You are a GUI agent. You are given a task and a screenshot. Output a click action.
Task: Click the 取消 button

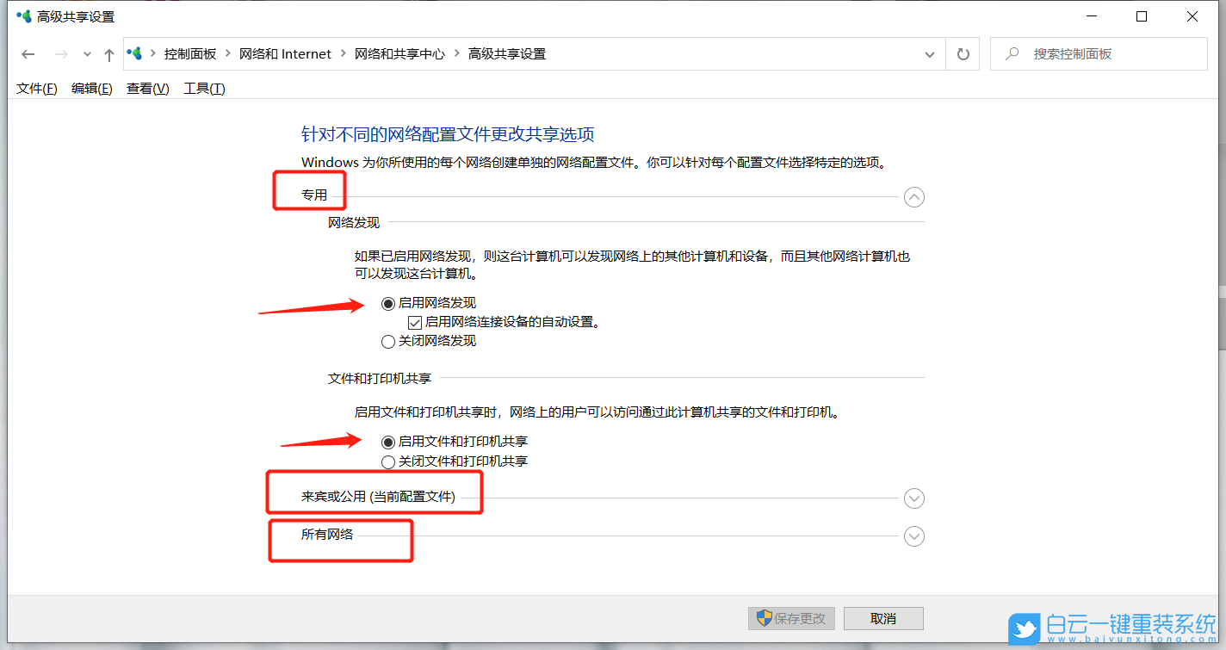(x=883, y=618)
